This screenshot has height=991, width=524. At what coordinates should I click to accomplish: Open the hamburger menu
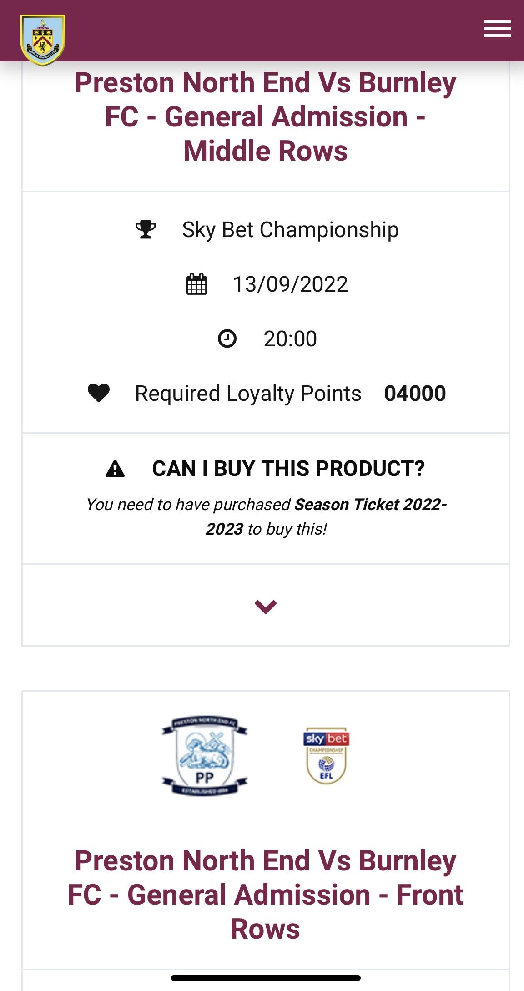(497, 29)
